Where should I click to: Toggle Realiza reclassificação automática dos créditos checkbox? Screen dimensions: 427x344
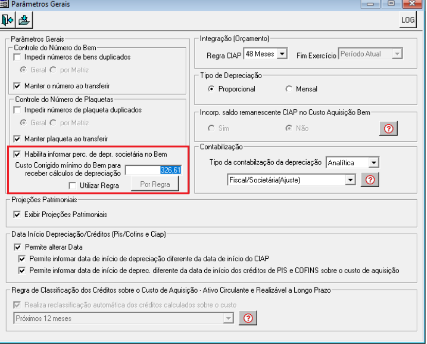17,305
